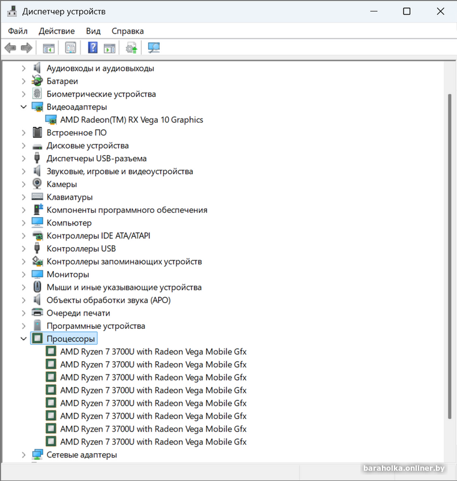Select the Очереди печати label
This screenshot has height=481, width=457.
(78, 313)
